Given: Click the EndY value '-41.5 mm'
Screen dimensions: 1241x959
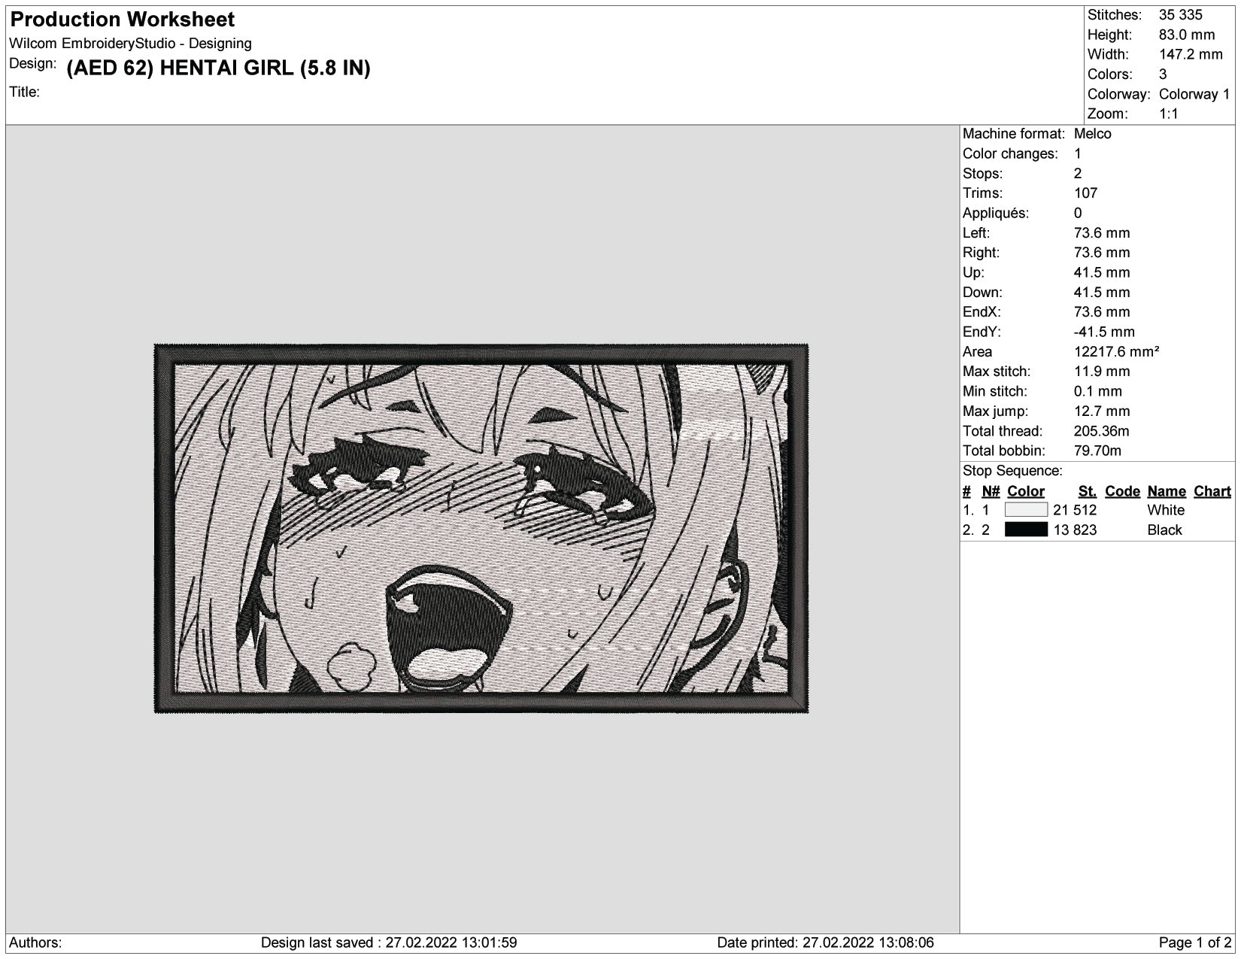Looking at the screenshot, I should tap(1104, 332).
